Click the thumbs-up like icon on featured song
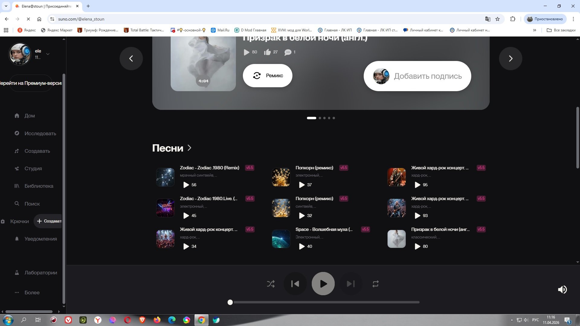Screen dimensions: 580x326 click(267, 52)
